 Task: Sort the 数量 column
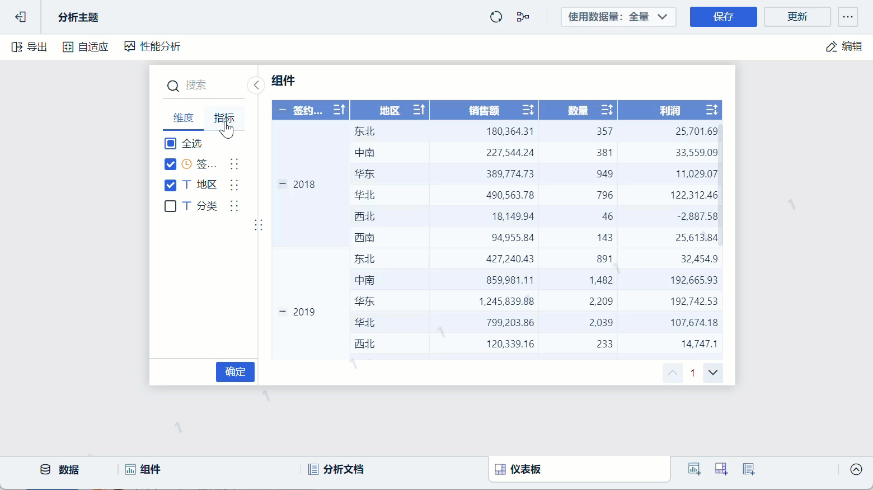607,110
